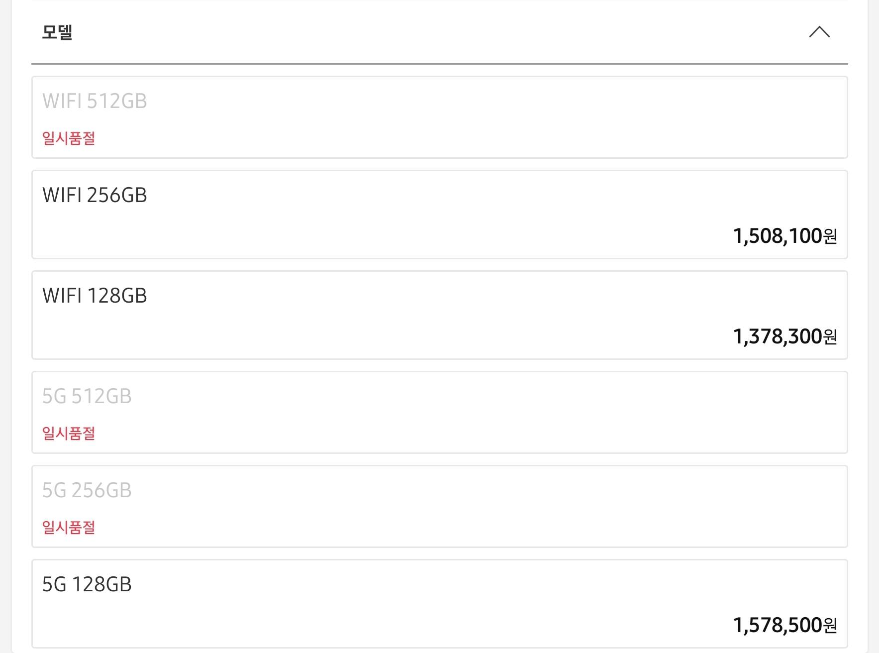
Task: Click the 1,578,500원 price
Action: pos(784,625)
